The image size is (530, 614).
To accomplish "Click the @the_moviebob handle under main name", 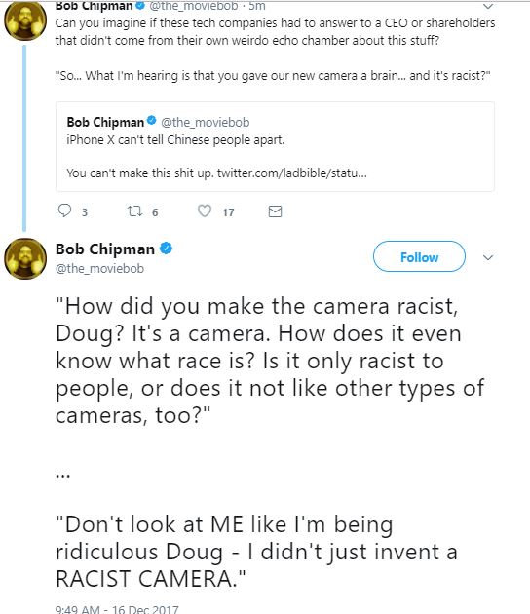I will coord(99,269).
